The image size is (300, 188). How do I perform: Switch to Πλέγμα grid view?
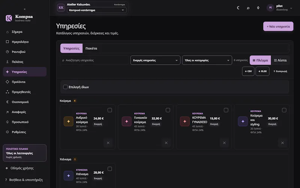[x=260, y=60]
